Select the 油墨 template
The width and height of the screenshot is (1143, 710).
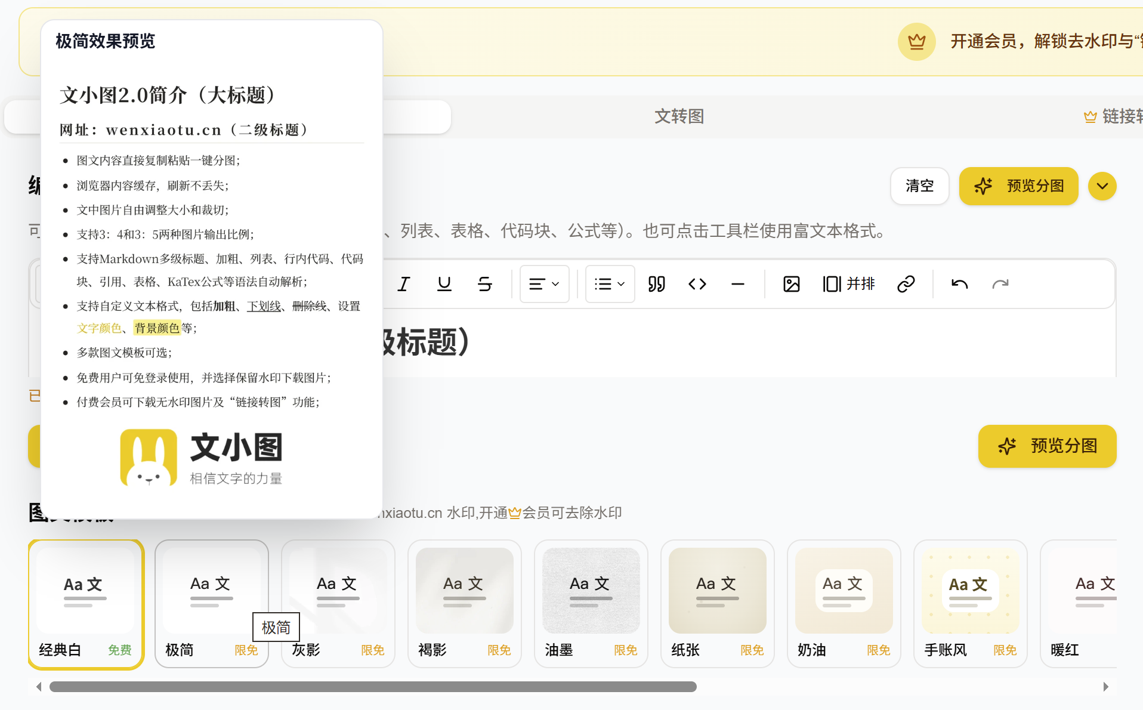(x=591, y=604)
